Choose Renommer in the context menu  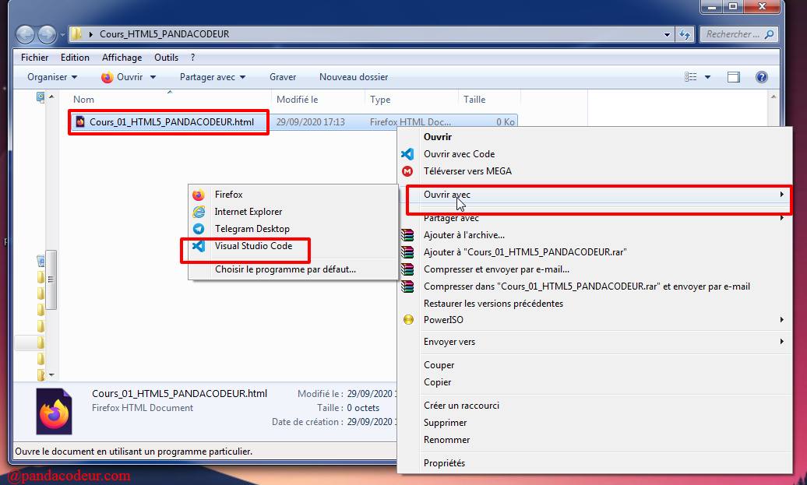pyautogui.click(x=447, y=440)
